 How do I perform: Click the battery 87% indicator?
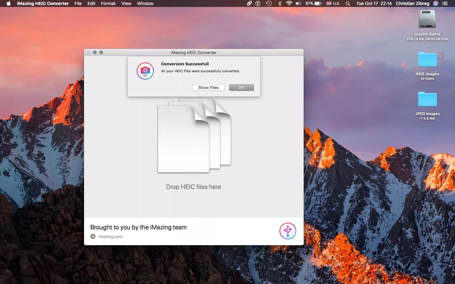313,3
